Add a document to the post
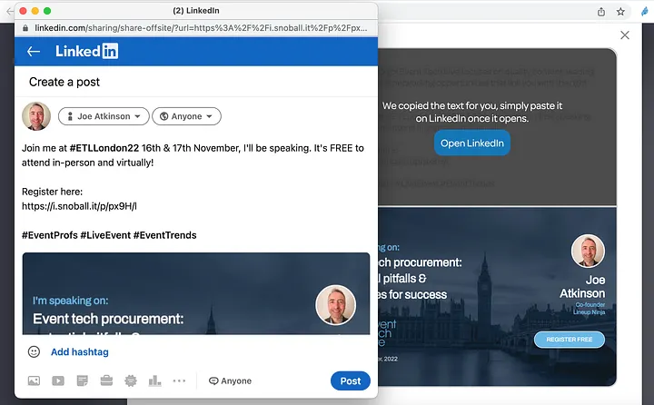 [82, 380]
